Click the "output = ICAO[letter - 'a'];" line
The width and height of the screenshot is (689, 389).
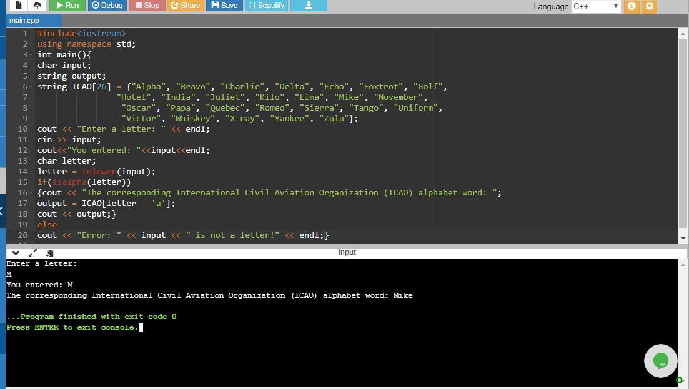tap(106, 204)
